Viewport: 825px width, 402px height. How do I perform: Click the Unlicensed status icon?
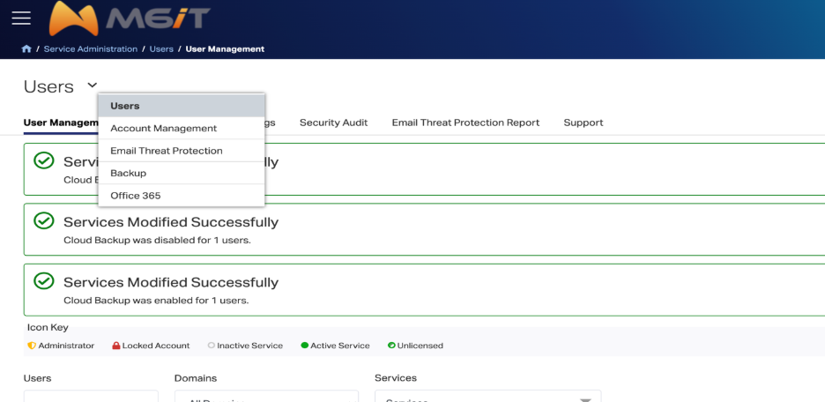tap(391, 346)
